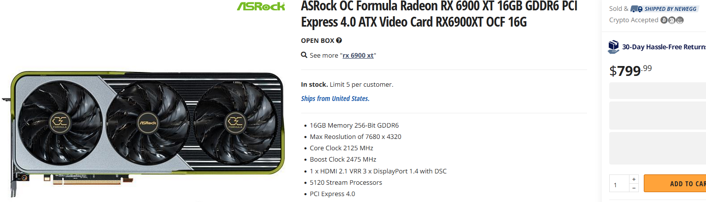Image resolution: width=706 pixels, height=202 pixels.
Task: Click the Shipped by Newegg truck icon
Action: 636,8
